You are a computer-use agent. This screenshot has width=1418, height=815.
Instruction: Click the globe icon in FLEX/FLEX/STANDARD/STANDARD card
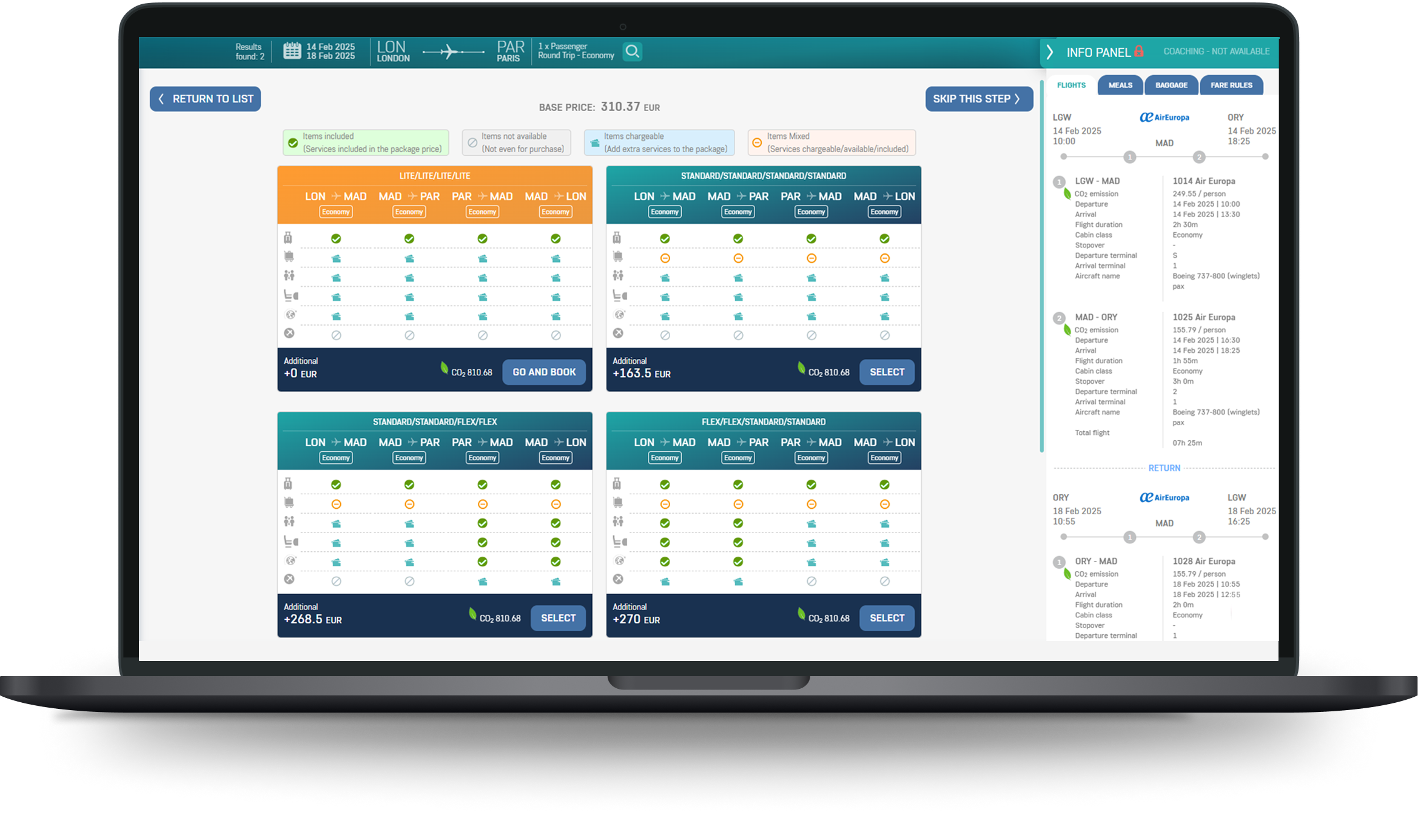[619, 560]
